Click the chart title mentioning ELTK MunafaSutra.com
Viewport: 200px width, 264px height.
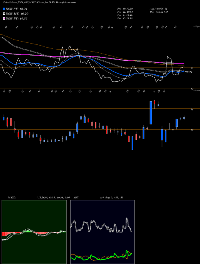pyautogui.click(x=39, y=2)
